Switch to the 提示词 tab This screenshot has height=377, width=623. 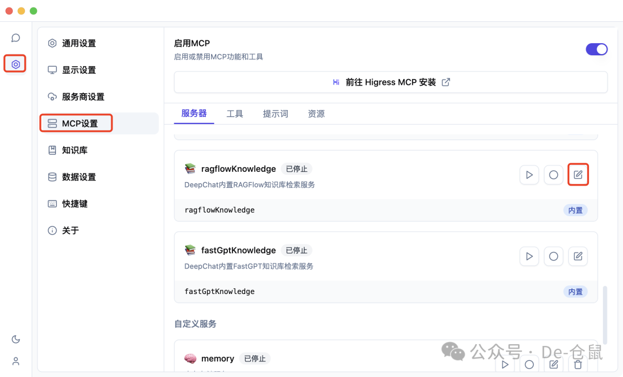click(x=276, y=114)
